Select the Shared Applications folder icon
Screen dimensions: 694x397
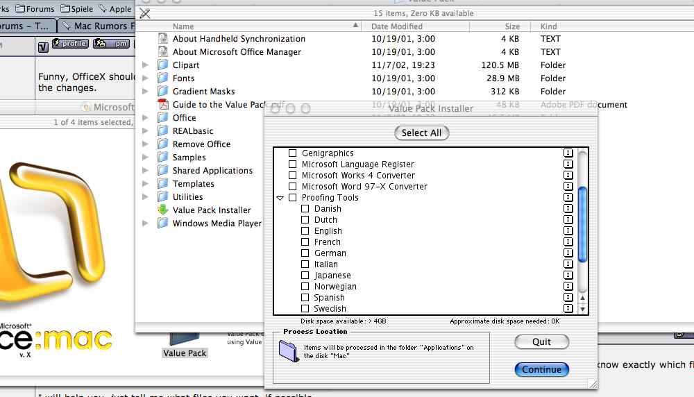coord(163,170)
